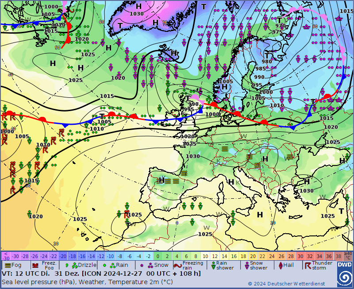Screen dimensions: 354x289
Task: Select the Snow shower legend icon
Action: (246, 266)
